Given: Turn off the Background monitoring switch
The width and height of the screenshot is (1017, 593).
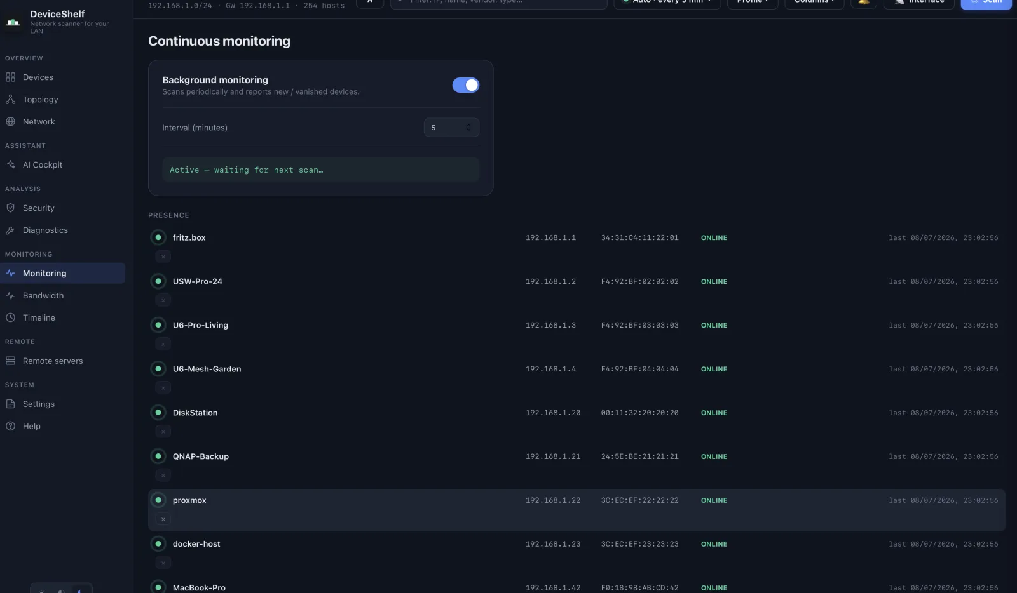Looking at the screenshot, I should tap(465, 85).
